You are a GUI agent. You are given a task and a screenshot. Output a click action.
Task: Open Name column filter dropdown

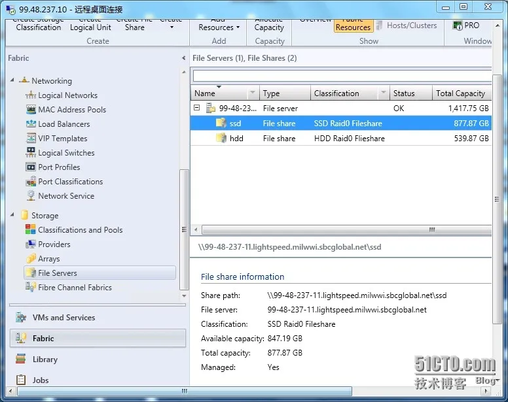point(253,93)
